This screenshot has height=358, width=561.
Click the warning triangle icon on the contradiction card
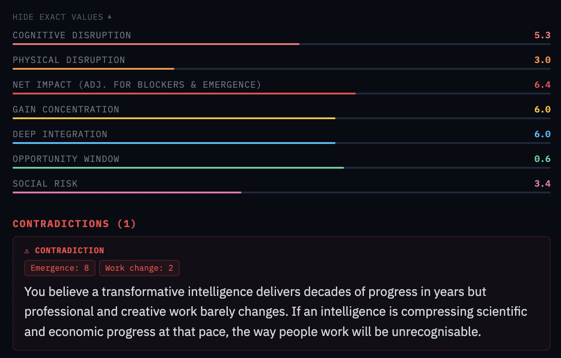coord(28,251)
